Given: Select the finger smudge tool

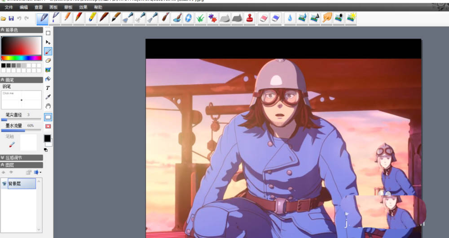Looking at the screenshot, I should tap(326, 18).
